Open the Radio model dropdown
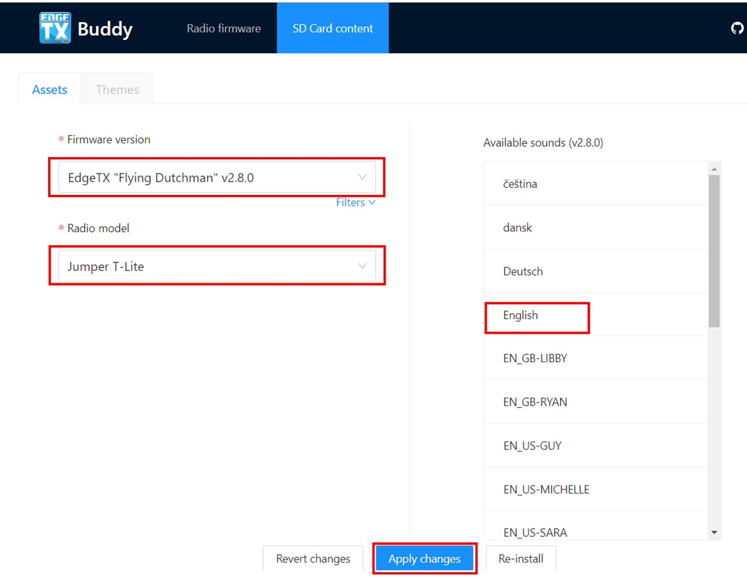The image size is (747, 588). pyautogui.click(x=216, y=266)
